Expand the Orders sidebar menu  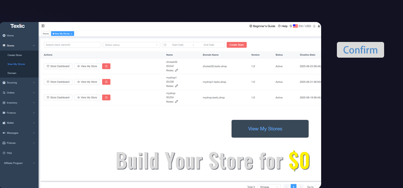click(19, 93)
